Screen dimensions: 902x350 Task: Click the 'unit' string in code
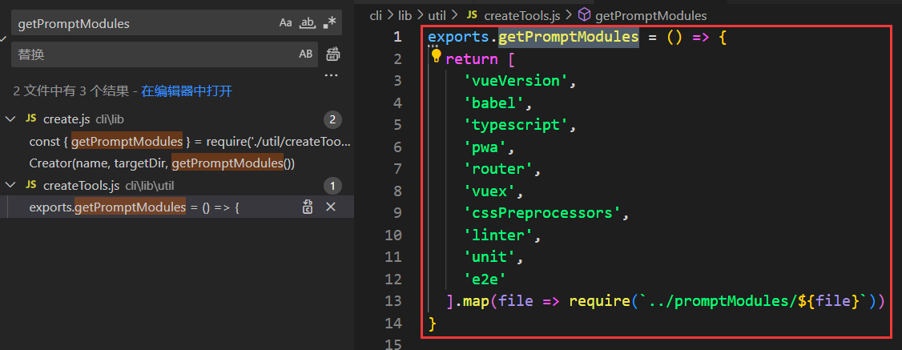point(489,257)
